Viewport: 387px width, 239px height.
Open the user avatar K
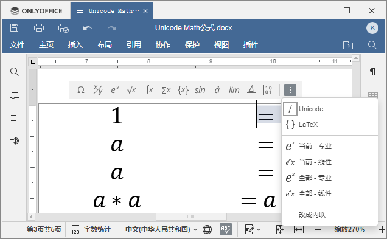pos(372,28)
